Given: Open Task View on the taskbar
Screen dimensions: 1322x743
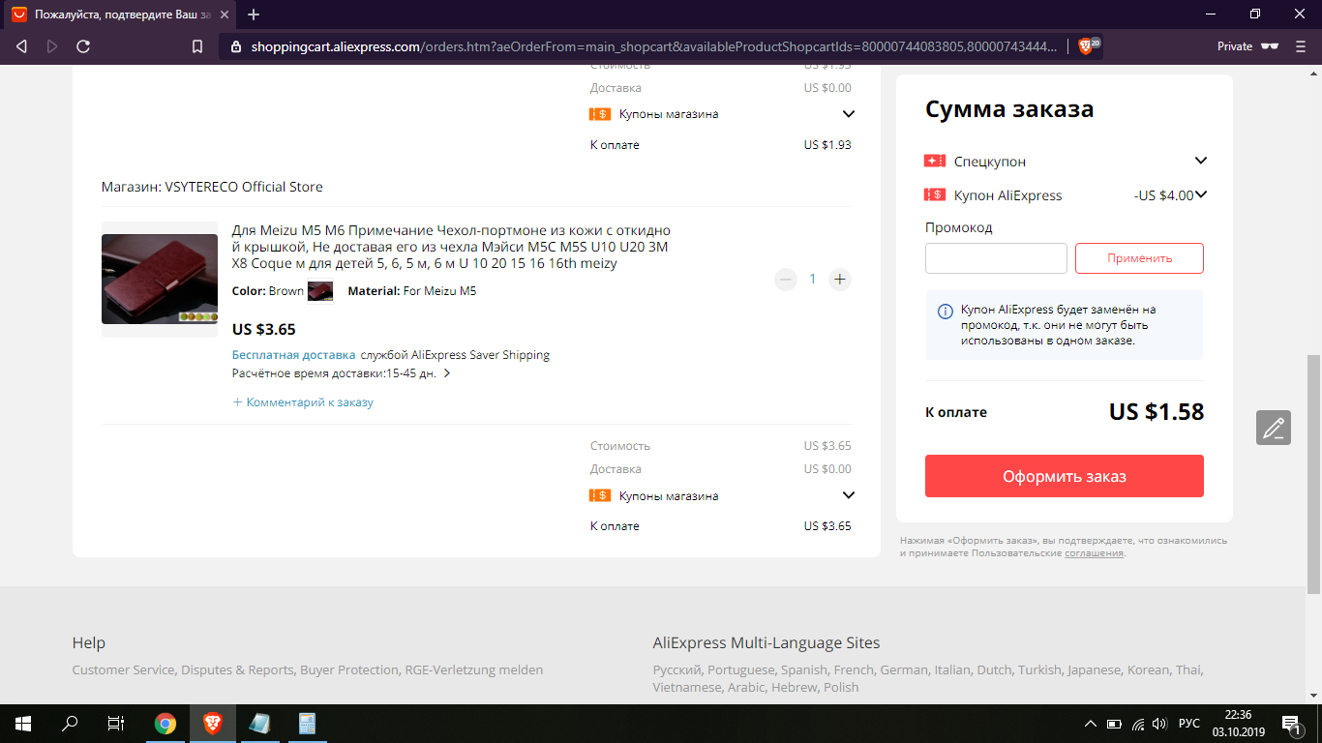Looking at the screenshot, I should (116, 723).
